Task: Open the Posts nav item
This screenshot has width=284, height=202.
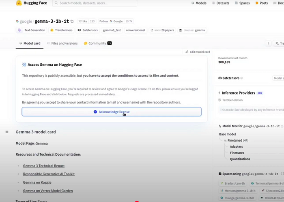Action: tap(262, 3)
